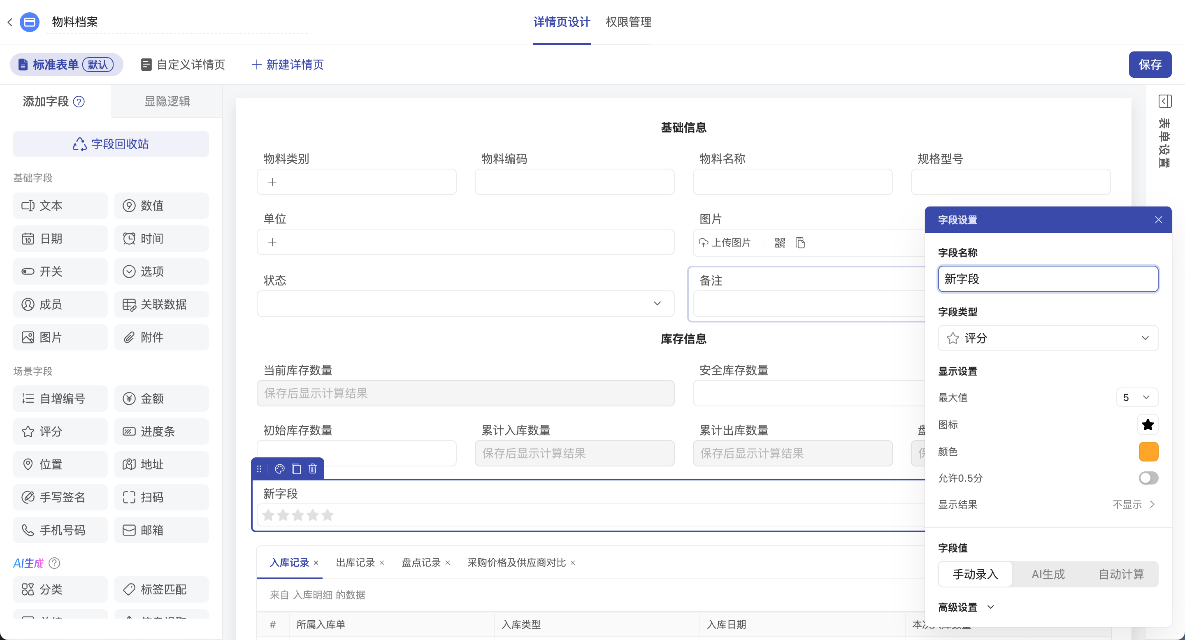This screenshot has height=640, width=1185.
Task: Select 自动计算 field value mode
Action: pyautogui.click(x=1121, y=574)
